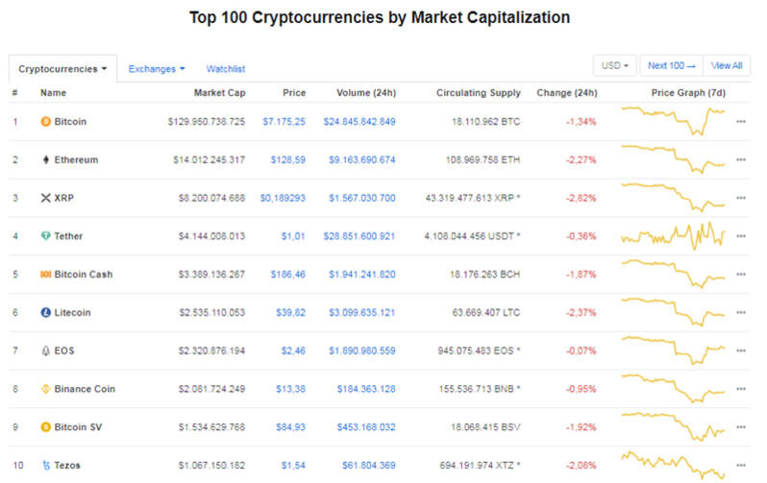Click the Bitcoin Cash logo icon
Viewport: 767px width, 483px height.
[x=45, y=275]
